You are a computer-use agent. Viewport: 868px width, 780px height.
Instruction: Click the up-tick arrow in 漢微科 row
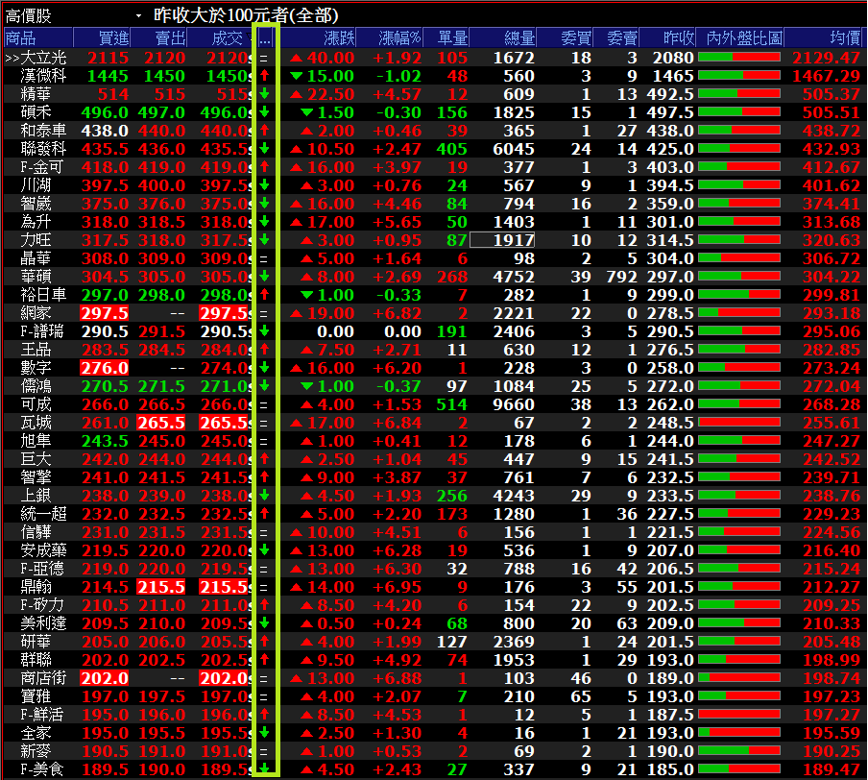click(x=265, y=75)
